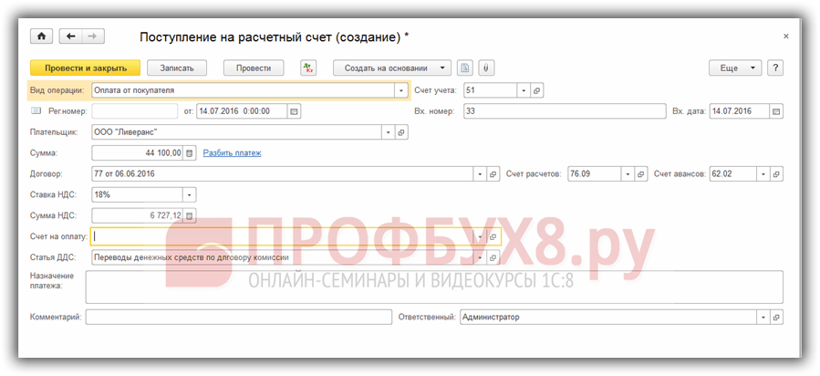Click Договор field 77 от 06.06.2016
Screen dimensions: 820x376
coord(283,174)
